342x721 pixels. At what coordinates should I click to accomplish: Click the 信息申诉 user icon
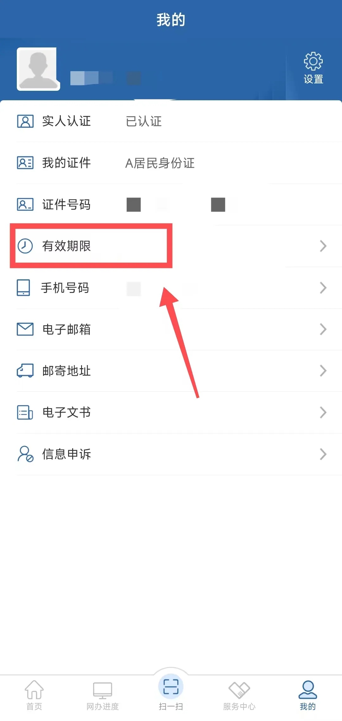(x=25, y=454)
